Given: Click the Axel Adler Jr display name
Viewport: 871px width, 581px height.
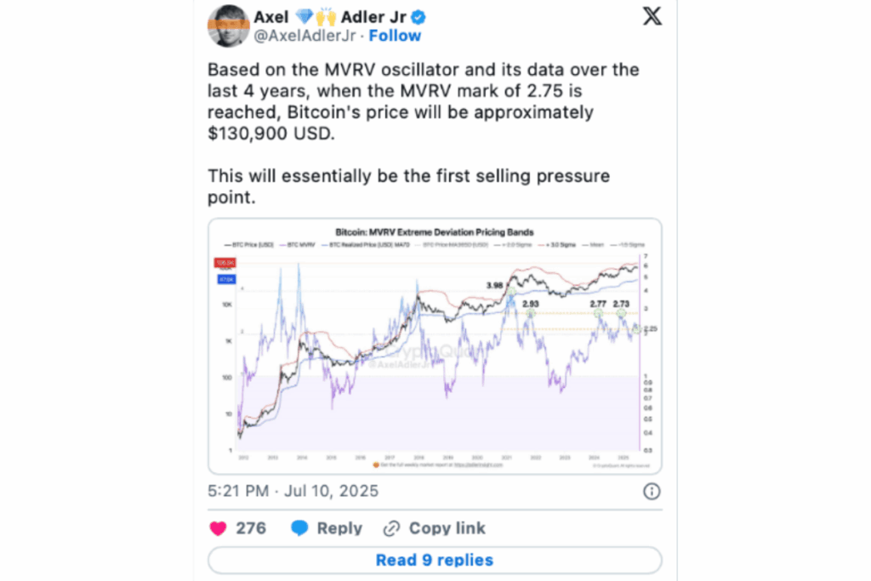Looking at the screenshot, I should 330,17.
